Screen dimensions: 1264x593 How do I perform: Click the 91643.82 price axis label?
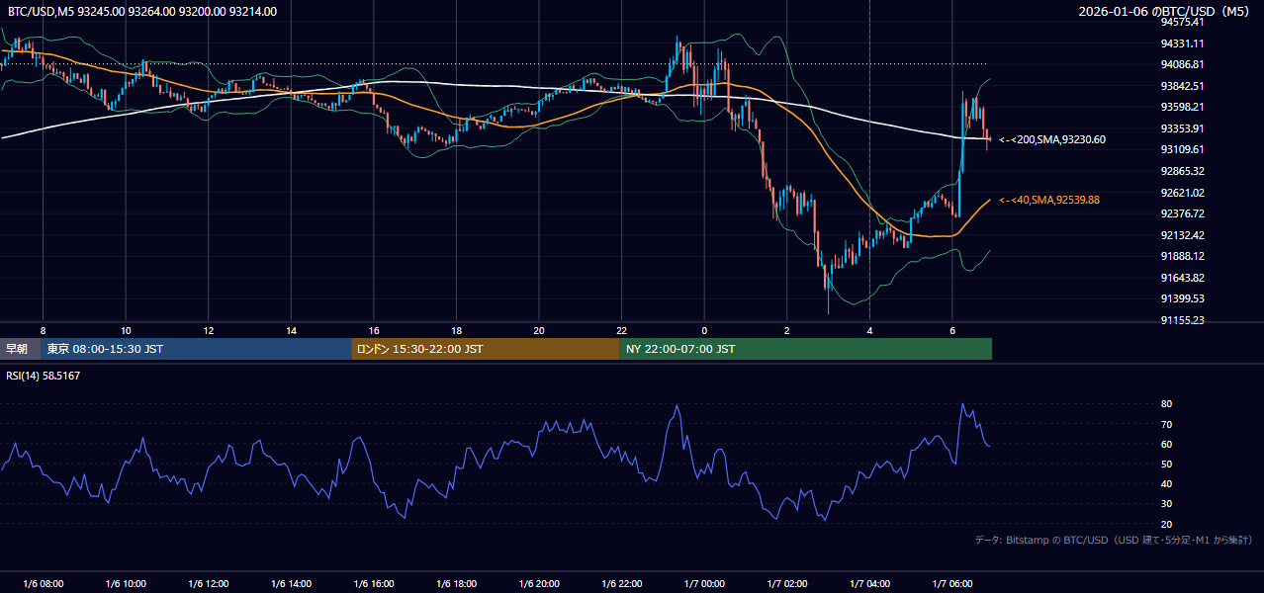1182,278
